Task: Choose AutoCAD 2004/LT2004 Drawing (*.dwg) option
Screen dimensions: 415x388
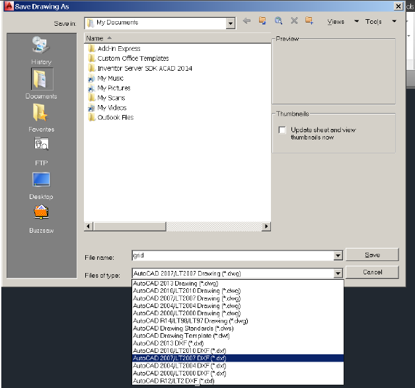Action: point(238,305)
